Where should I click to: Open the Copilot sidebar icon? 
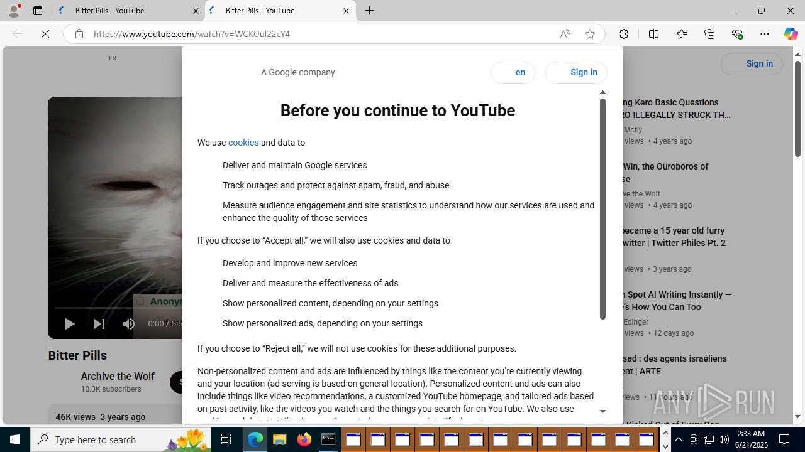tap(791, 34)
